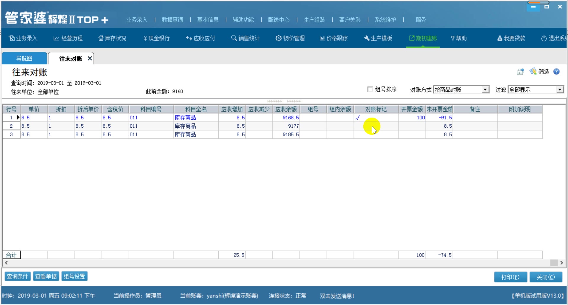Image resolution: width=568 pixels, height=305 pixels.
Task: Switch to the 导航图 tab
Action: pyautogui.click(x=24, y=59)
